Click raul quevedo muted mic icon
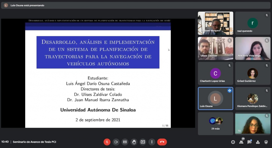The width and height of the screenshot is (272, 148). pos(267,15)
